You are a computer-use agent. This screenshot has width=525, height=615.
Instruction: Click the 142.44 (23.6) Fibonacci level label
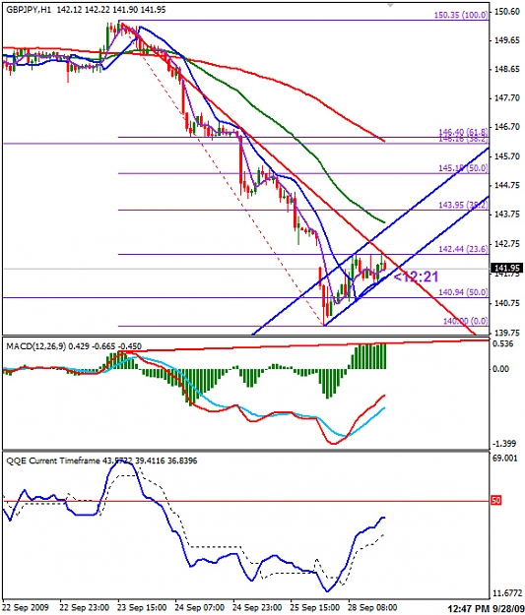point(463,249)
